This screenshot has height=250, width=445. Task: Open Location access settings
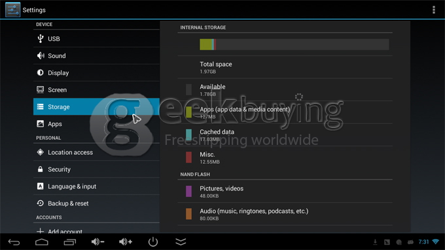[x=96, y=152]
